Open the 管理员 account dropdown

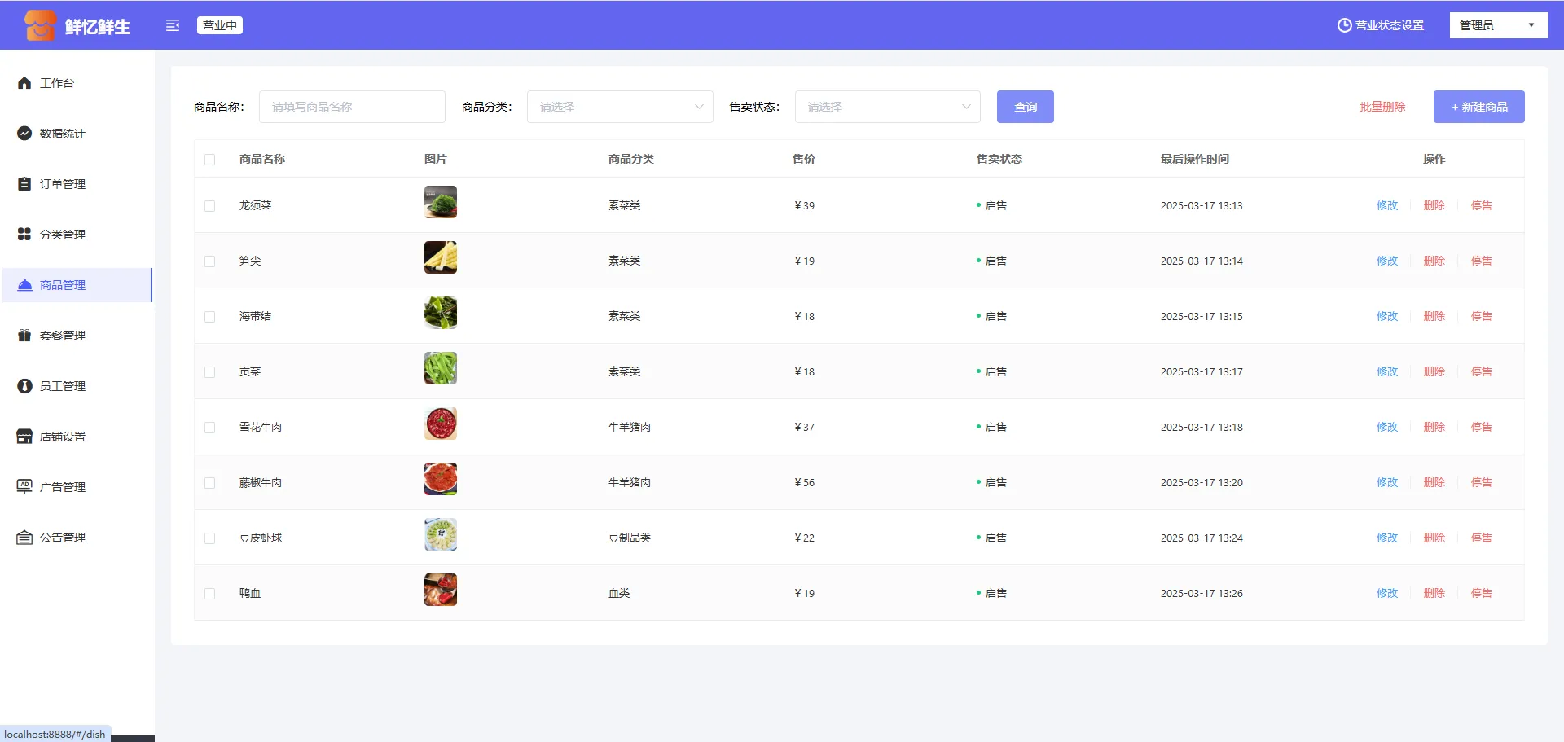pos(1497,25)
